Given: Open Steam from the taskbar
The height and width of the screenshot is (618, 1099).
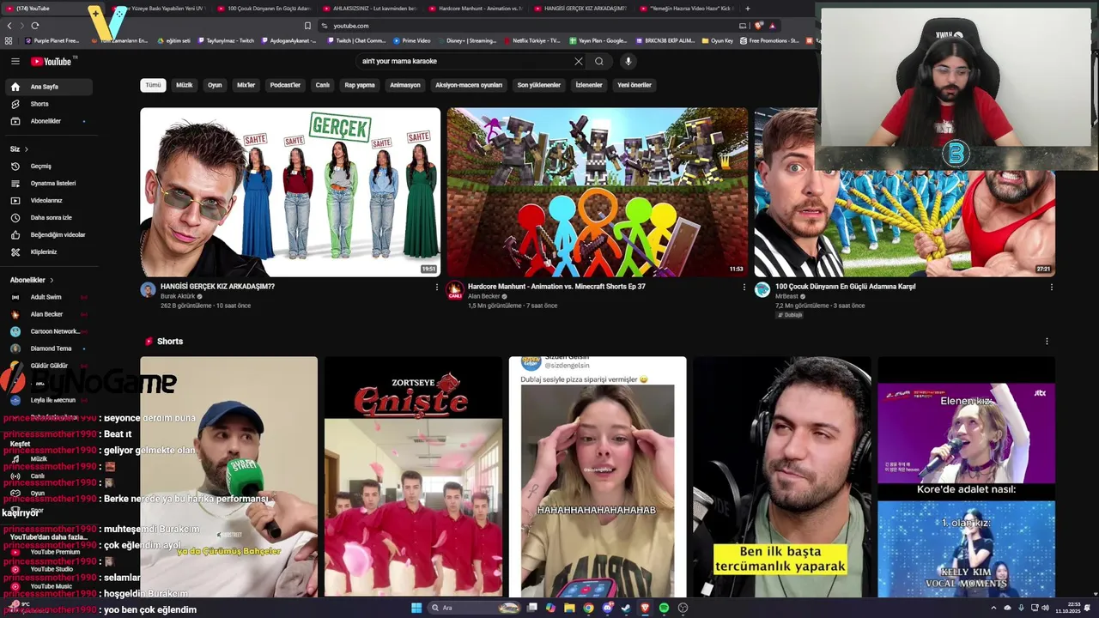Looking at the screenshot, I should (625, 608).
